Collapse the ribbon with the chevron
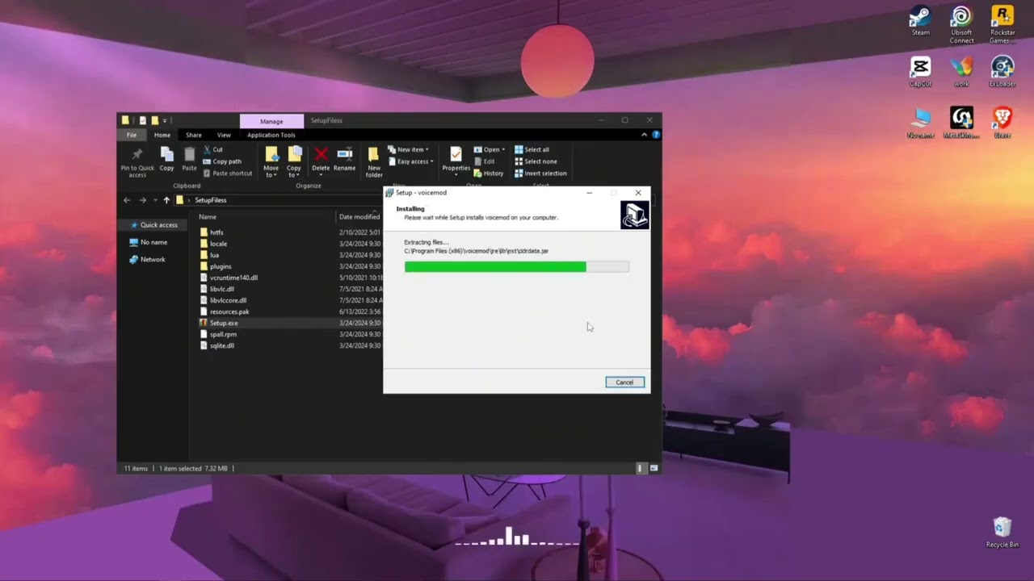The width and height of the screenshot is (1034, 581). click(x=644, y=135)
